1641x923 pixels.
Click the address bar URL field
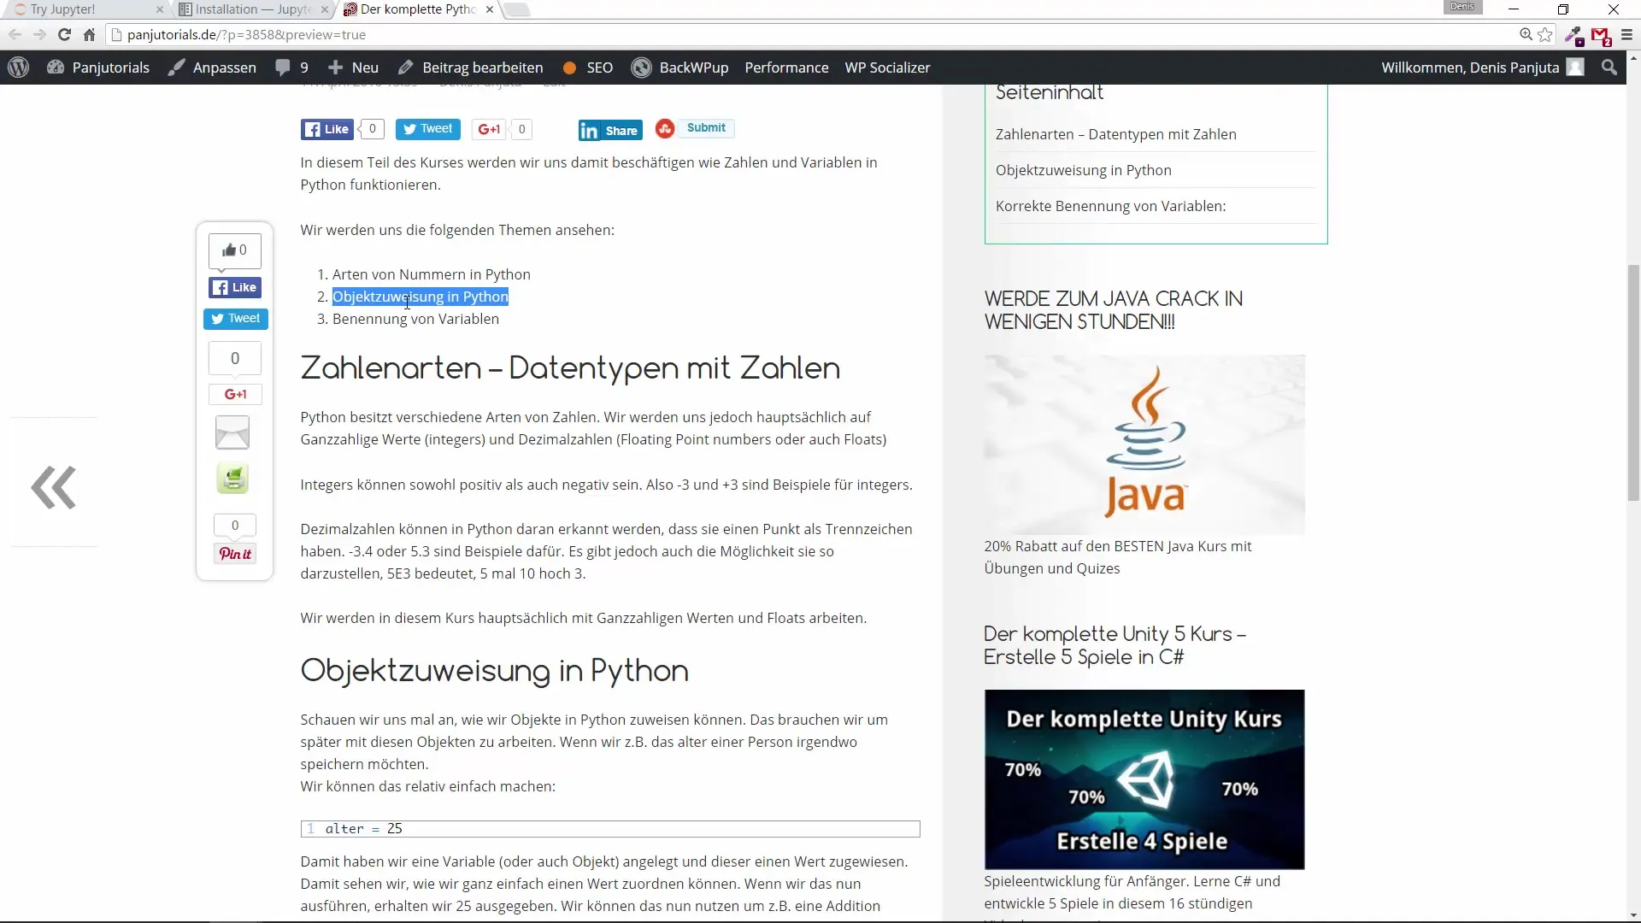click(x=812, y=35)
